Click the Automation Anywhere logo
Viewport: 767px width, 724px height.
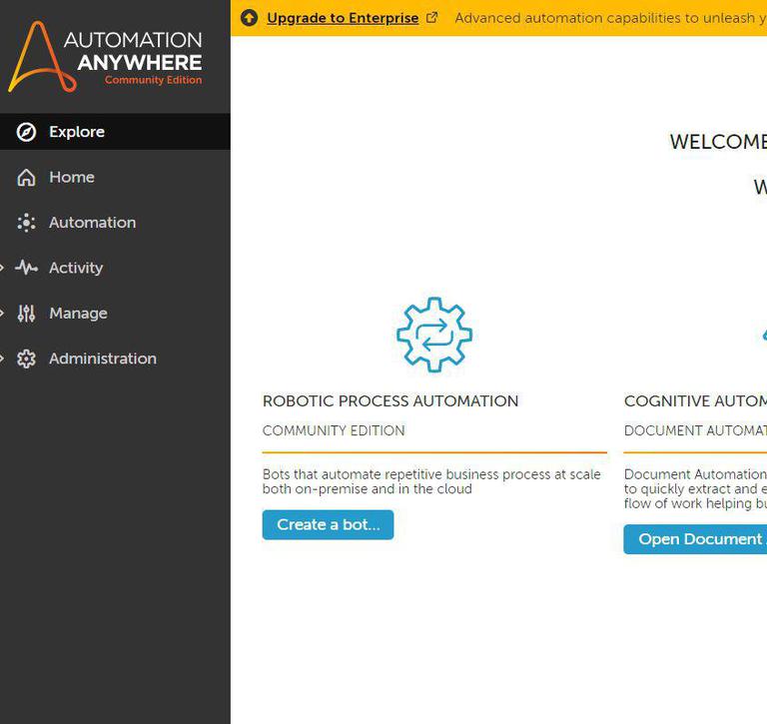point(105,56)
